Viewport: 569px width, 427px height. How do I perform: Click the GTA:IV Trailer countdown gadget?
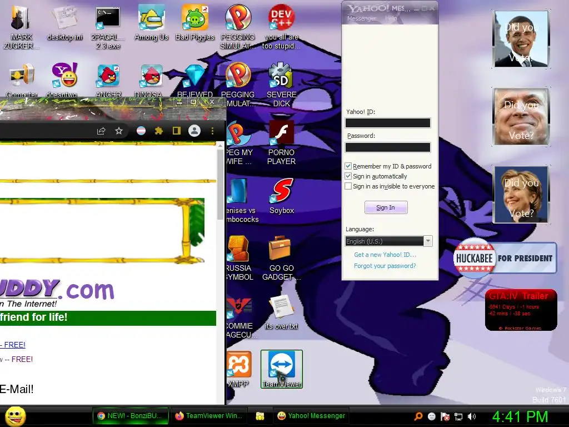(521, 310)
